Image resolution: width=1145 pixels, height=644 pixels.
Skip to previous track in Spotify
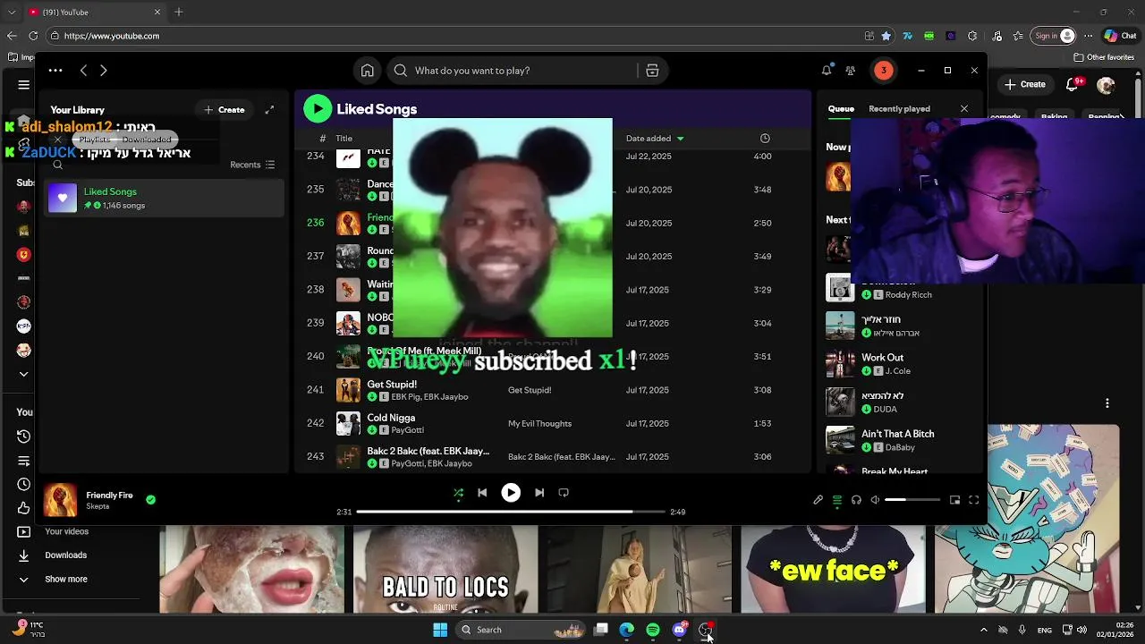point(482,493)
